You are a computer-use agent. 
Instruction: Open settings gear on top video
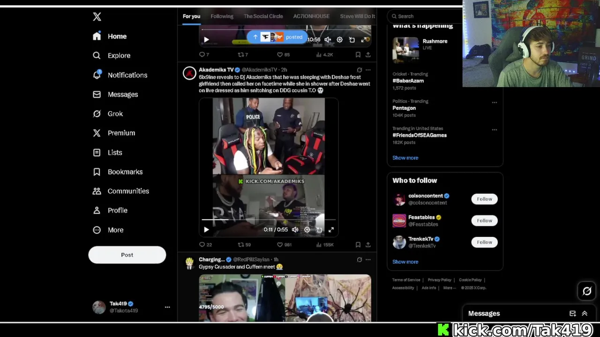click(x=340, y=40)
